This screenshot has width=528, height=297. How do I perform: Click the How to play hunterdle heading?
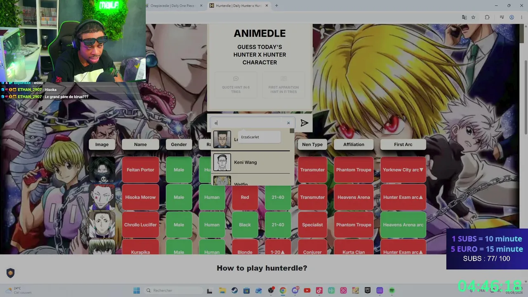pyautogui.click(x=262, y=268)
